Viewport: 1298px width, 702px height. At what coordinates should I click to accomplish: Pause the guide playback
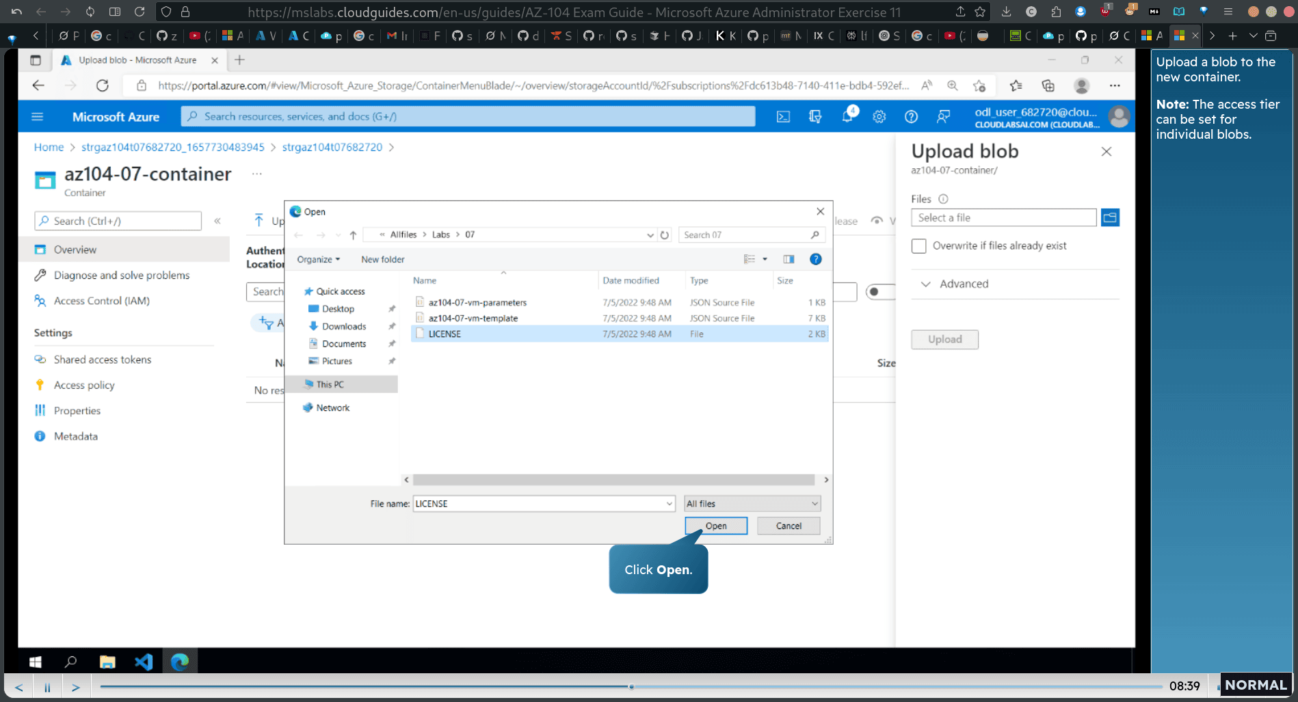point(47,687)
